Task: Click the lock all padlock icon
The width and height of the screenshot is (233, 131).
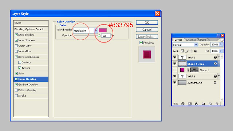Action: (196, 51)
